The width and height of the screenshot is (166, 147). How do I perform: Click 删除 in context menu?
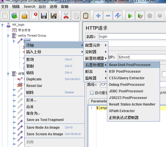click(x=54, y=92)
